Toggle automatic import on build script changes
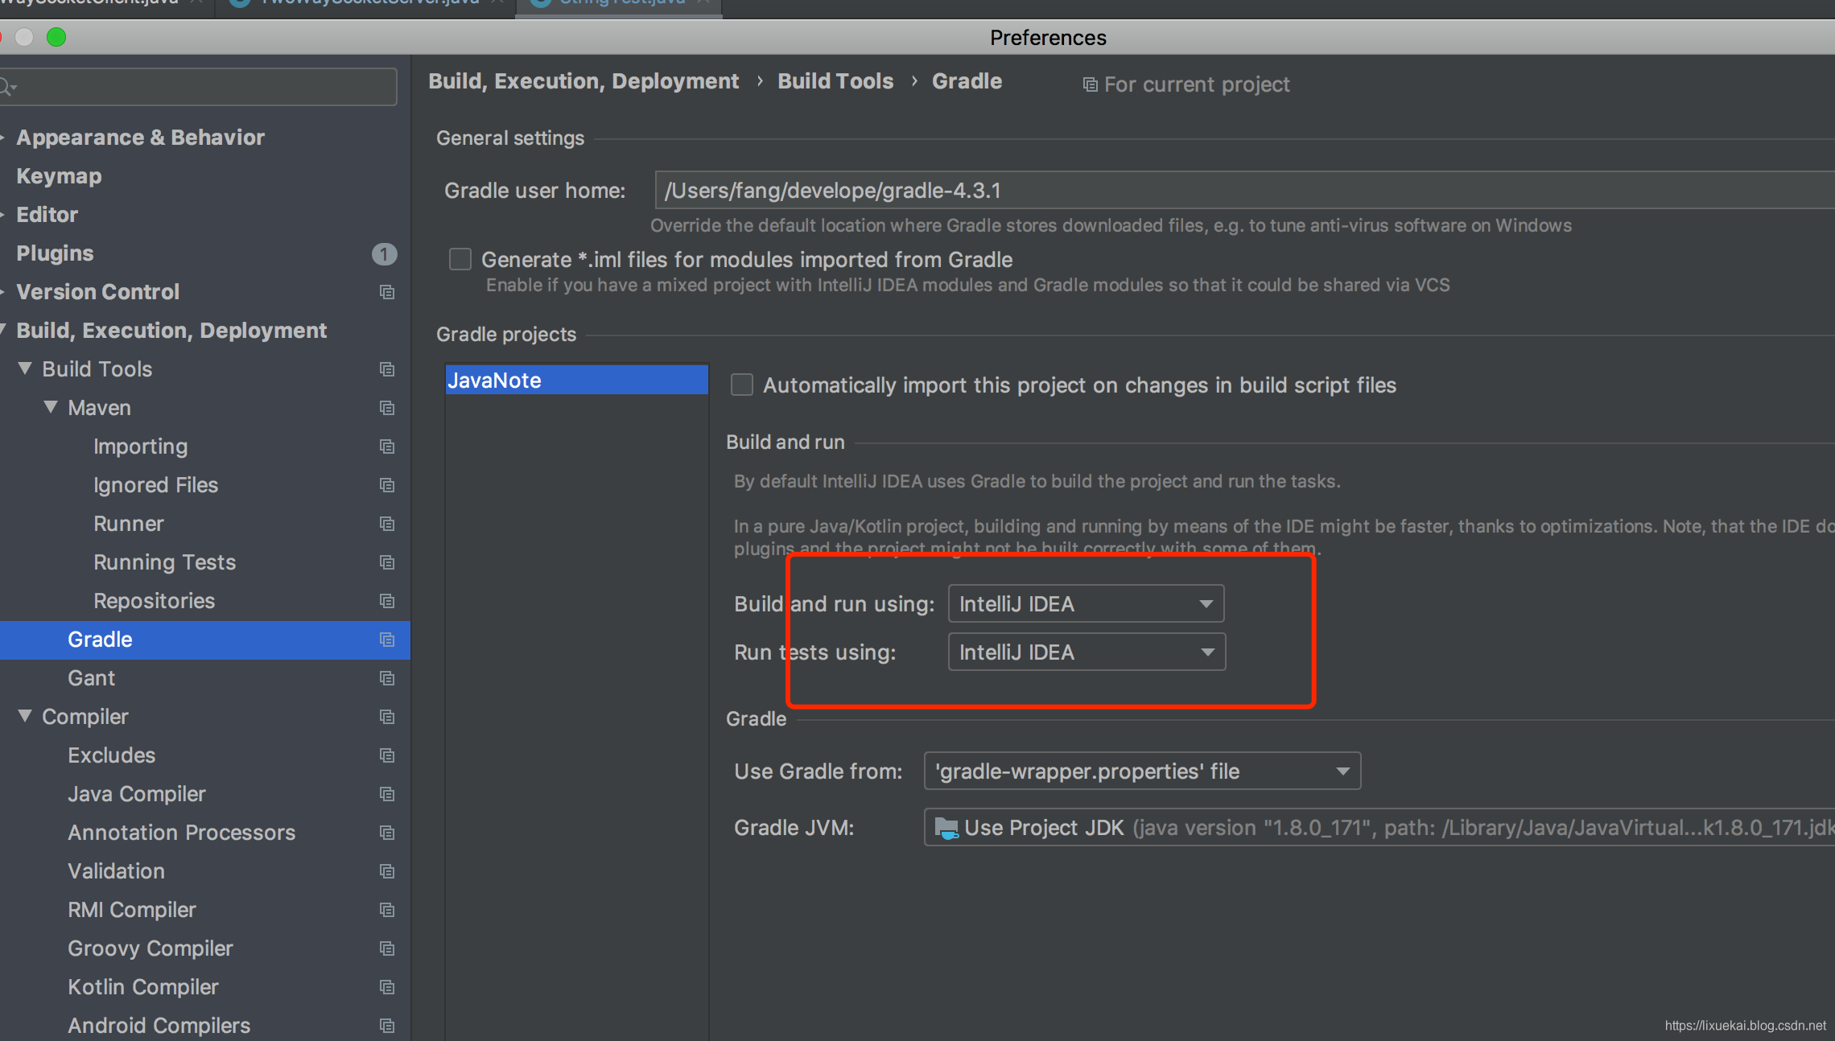Screen dimensions: 1835x1041 pos(742,385)
